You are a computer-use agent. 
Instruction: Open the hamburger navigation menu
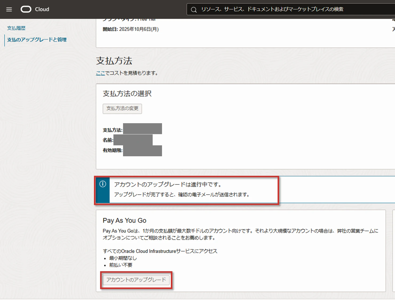(x=9, y=9)
